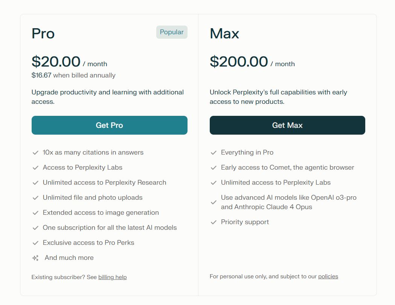Click the checkmark next to 'Extended access to image generation'

[x=35, y=212]
